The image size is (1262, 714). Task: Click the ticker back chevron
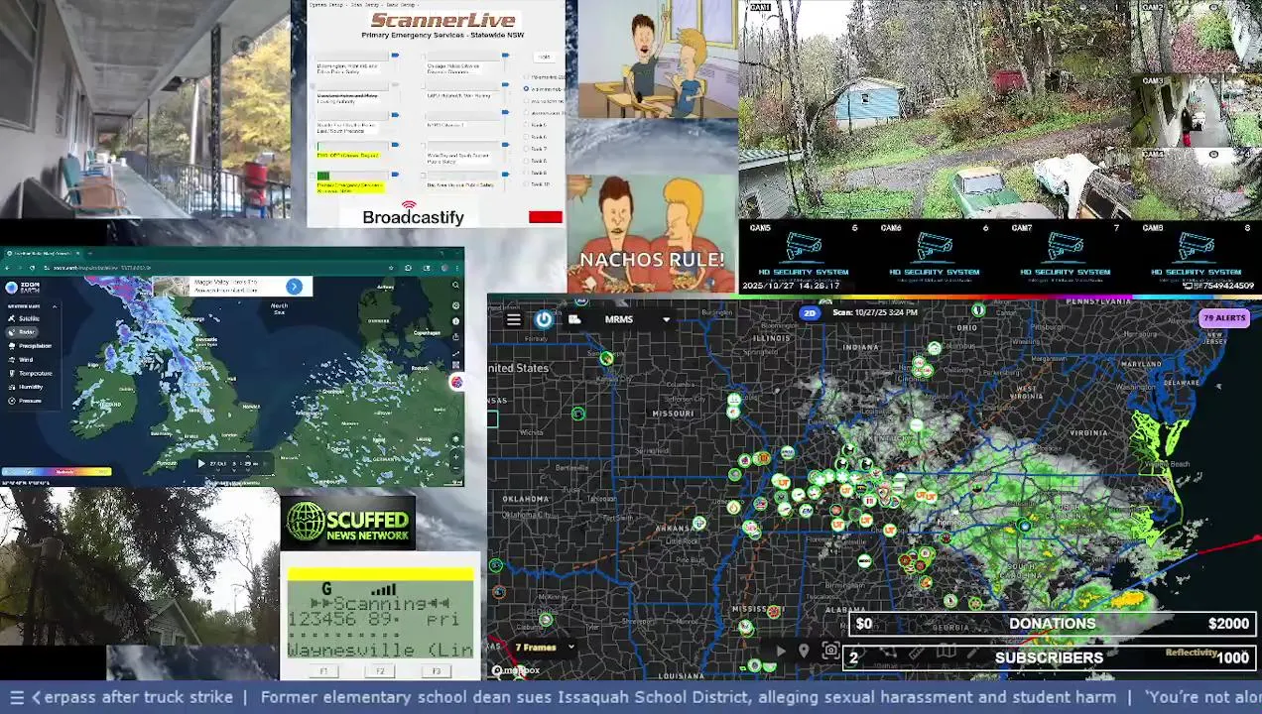coord(37,697)
